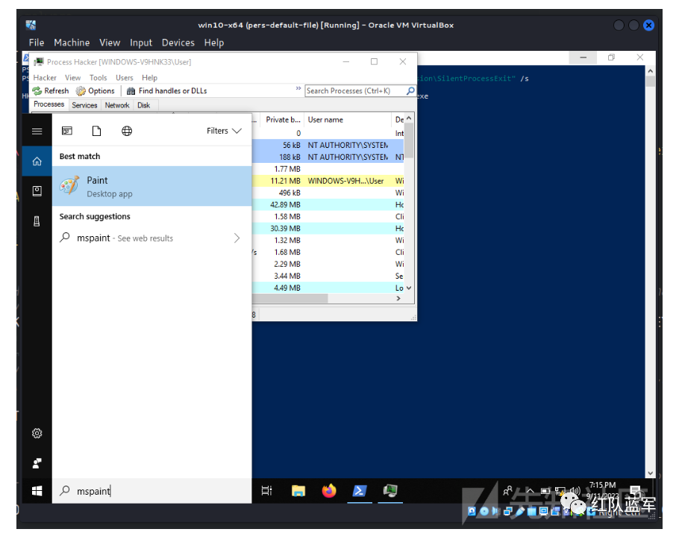Open Process Hacker View menu
The width and height of the screenshot is (679, 535).
[73, 78]
